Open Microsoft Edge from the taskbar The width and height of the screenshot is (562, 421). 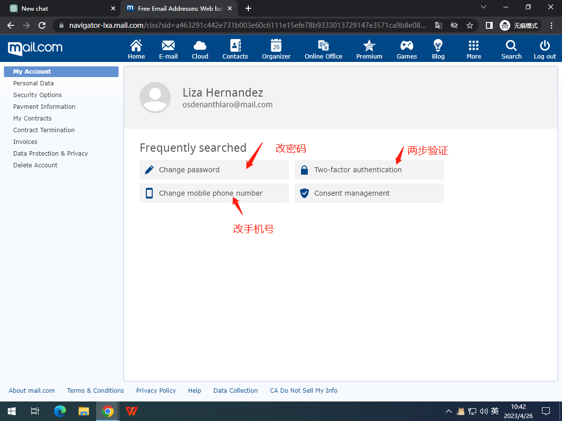click(60, 411)
